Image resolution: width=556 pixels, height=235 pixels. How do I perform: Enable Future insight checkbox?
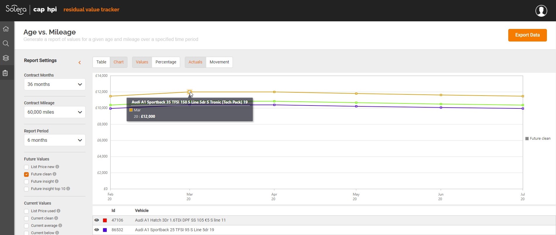(26, 182)
